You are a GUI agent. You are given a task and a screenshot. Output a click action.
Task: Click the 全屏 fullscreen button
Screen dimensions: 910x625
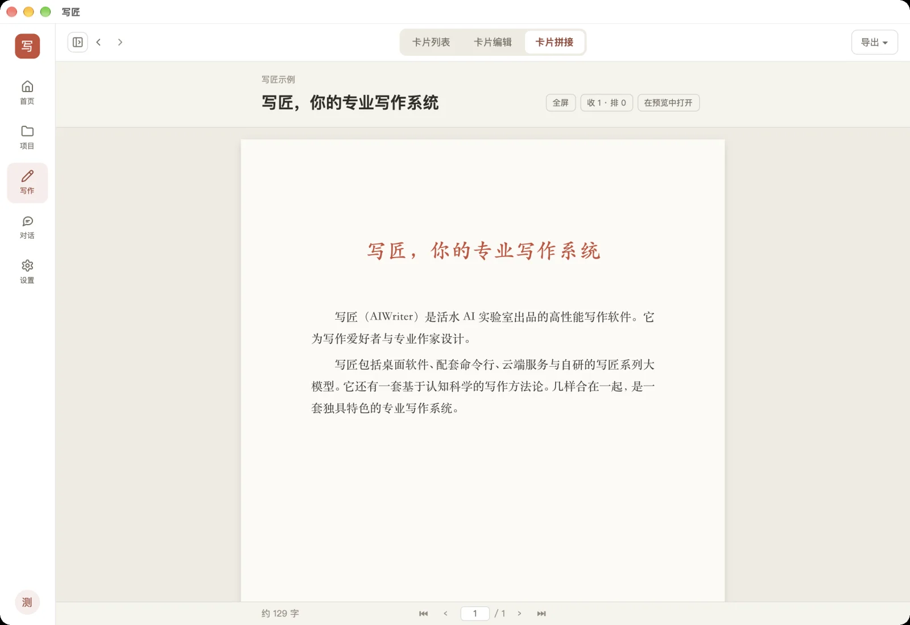(561, 103)
